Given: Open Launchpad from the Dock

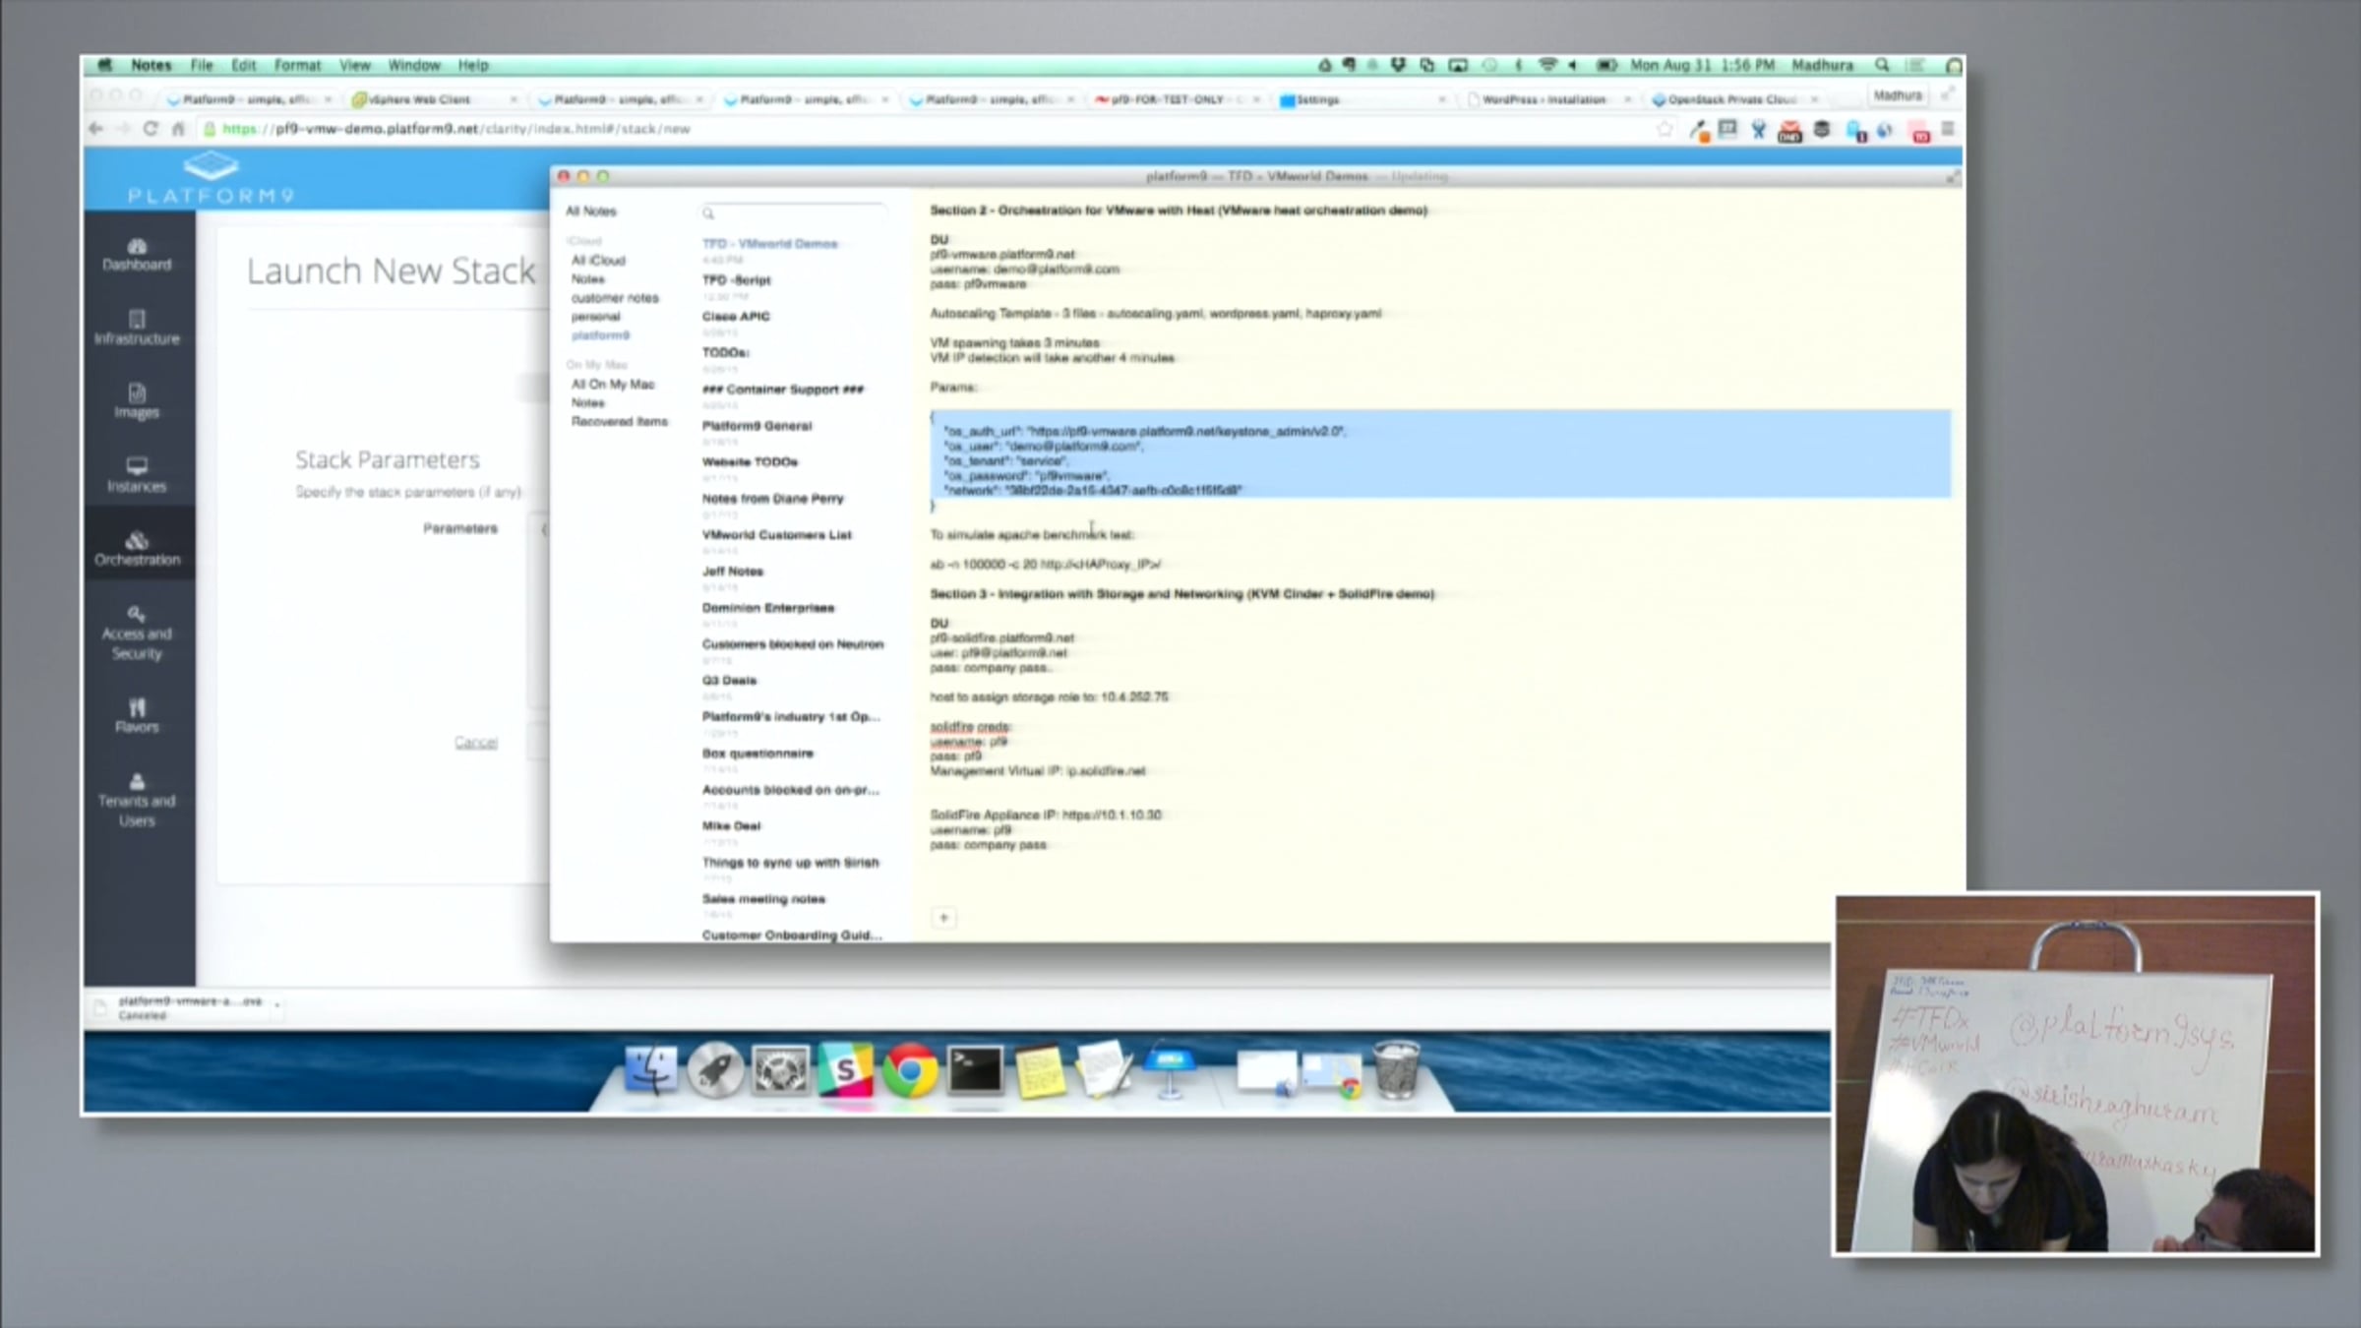Looking at the screenshot, I should [x=715, y=1070].
